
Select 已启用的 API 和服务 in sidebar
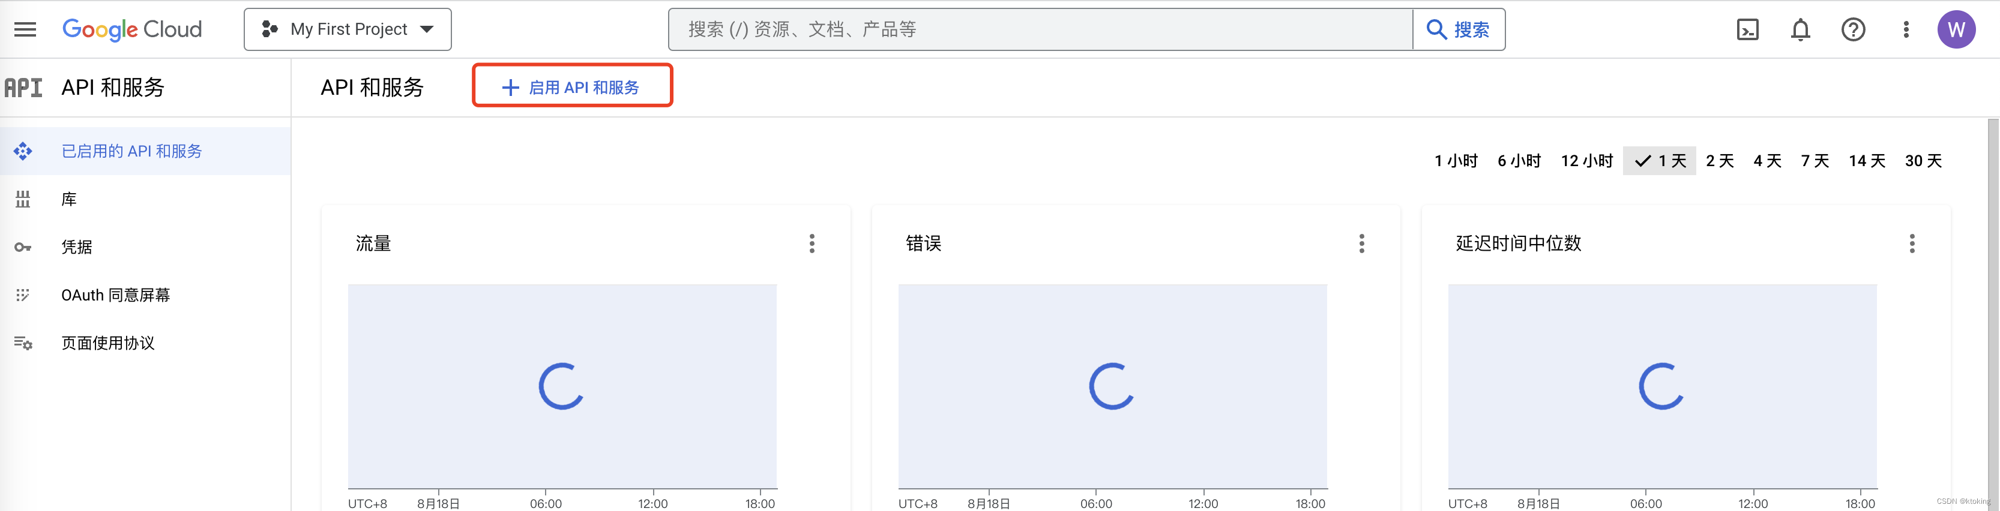tap(145, 151)
